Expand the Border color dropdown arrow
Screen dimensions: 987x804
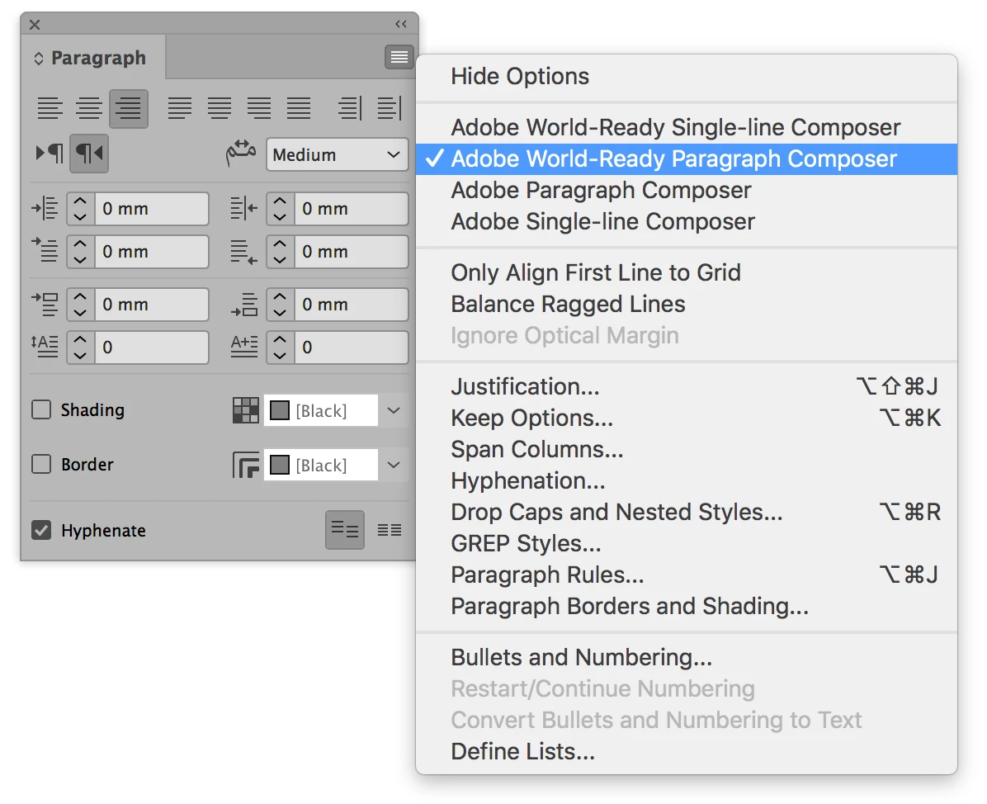394,466
